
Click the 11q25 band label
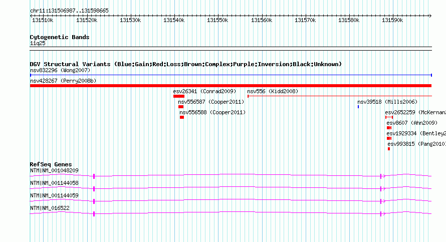coord(38,43)
